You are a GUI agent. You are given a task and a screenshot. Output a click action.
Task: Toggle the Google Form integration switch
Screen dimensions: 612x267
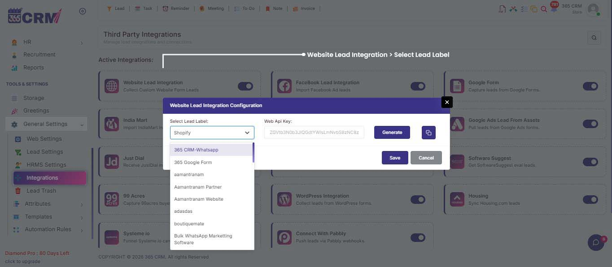[590, 86]
